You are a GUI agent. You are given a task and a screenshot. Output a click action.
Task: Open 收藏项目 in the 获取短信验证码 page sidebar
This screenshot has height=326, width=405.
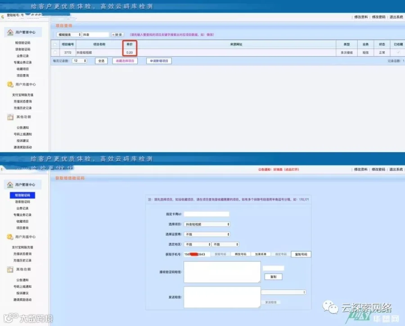[22, 222]
